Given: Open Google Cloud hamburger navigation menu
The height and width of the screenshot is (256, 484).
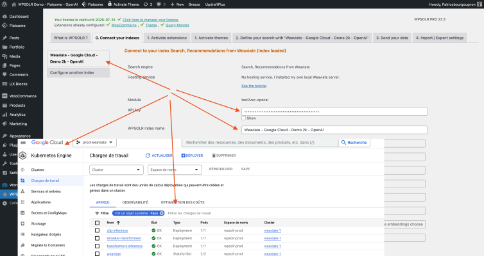Looking at the screenshot, I should coord(23,143).
